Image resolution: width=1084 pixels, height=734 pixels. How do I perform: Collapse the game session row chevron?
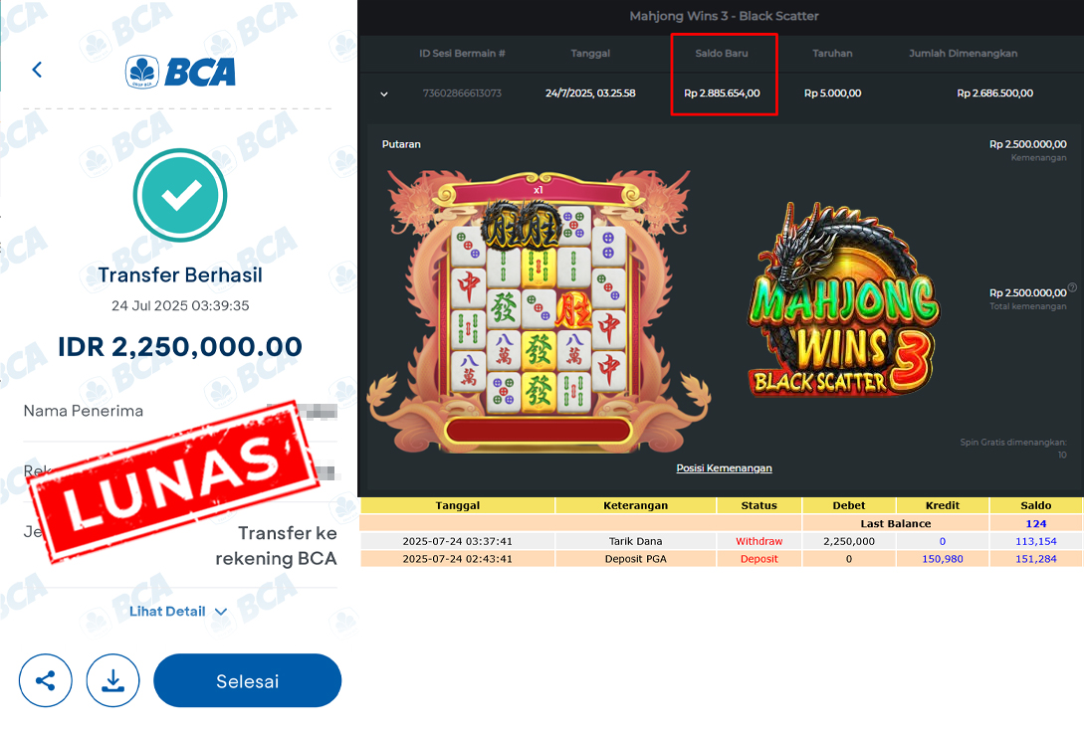pos(384,93)
